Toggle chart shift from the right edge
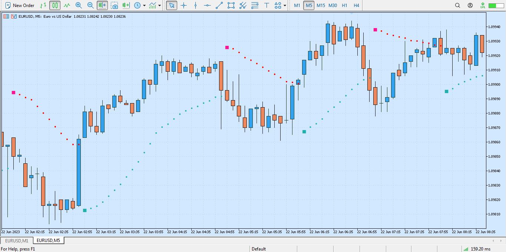Screen dimensions: 506x252 coord(126,6)
